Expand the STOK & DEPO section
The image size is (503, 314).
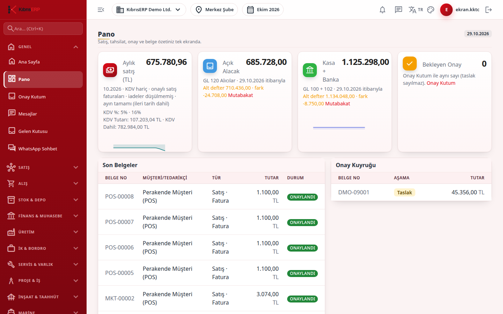tap(43, 200)
